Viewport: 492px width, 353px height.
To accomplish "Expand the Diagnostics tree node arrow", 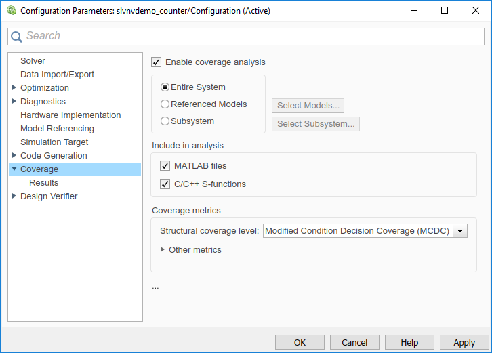I will [14, 101].
